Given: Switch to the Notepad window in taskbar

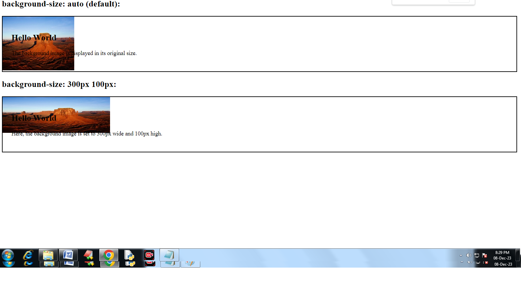Looking at the screenshot, I should click(x=169, y=255).
